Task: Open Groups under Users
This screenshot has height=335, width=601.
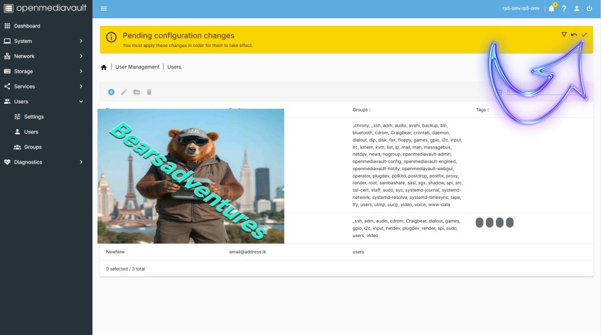Action: pyautogui.click(x=33, y=147)
